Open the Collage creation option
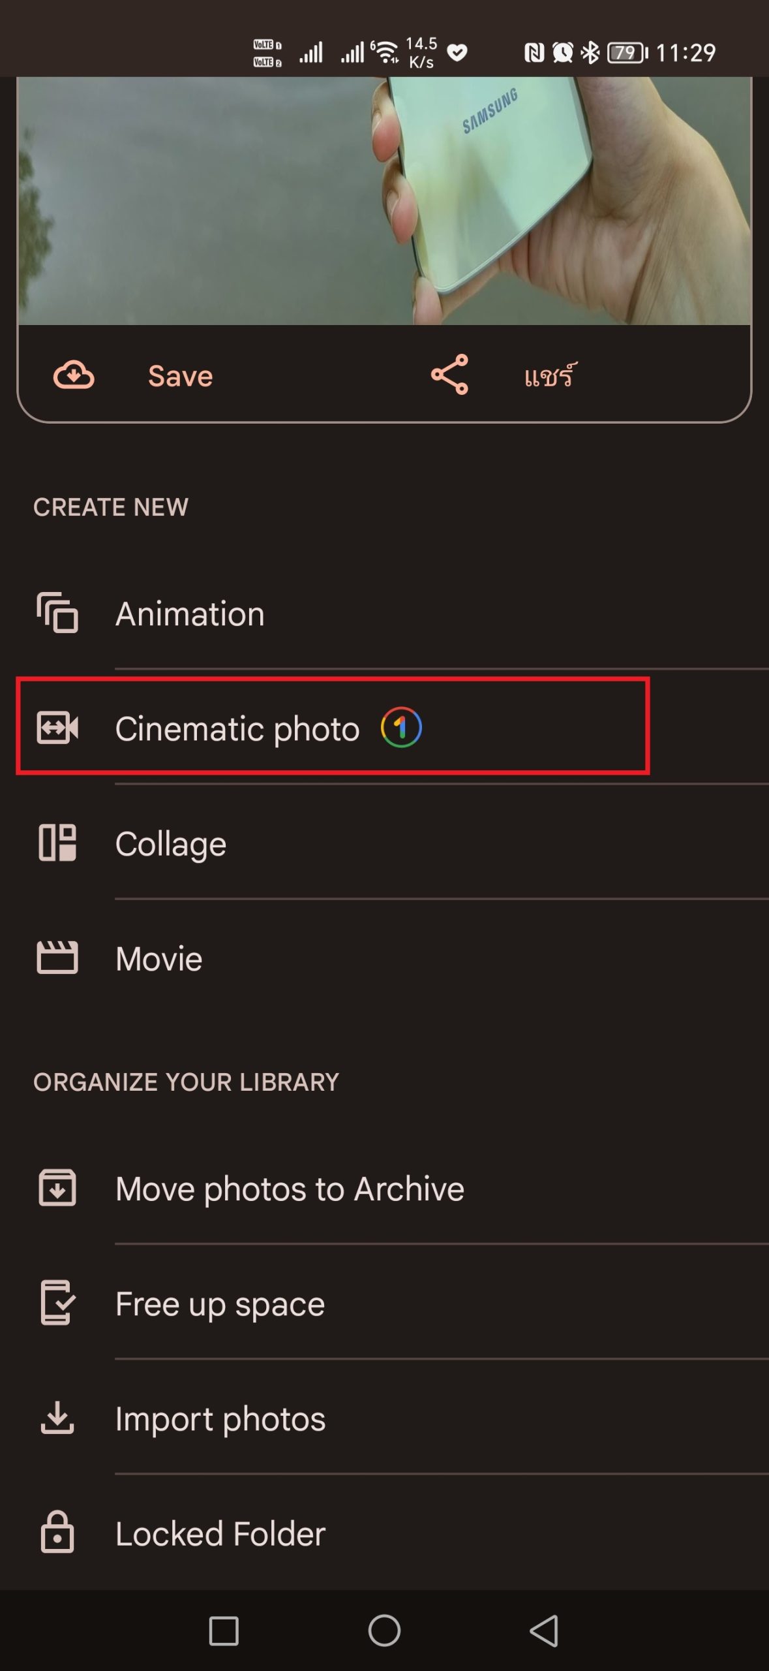 [171, 844]
